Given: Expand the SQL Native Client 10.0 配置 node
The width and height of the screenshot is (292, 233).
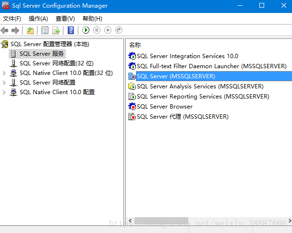Looking at the screenshot, I should pyautogui.click(x=4, y=92).
